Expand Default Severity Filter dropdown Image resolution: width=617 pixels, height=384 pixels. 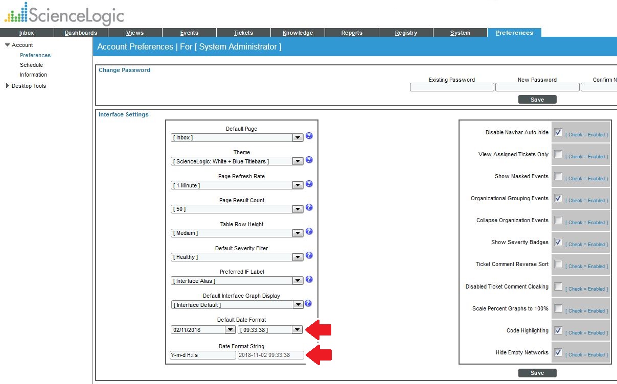pos(237,257)
